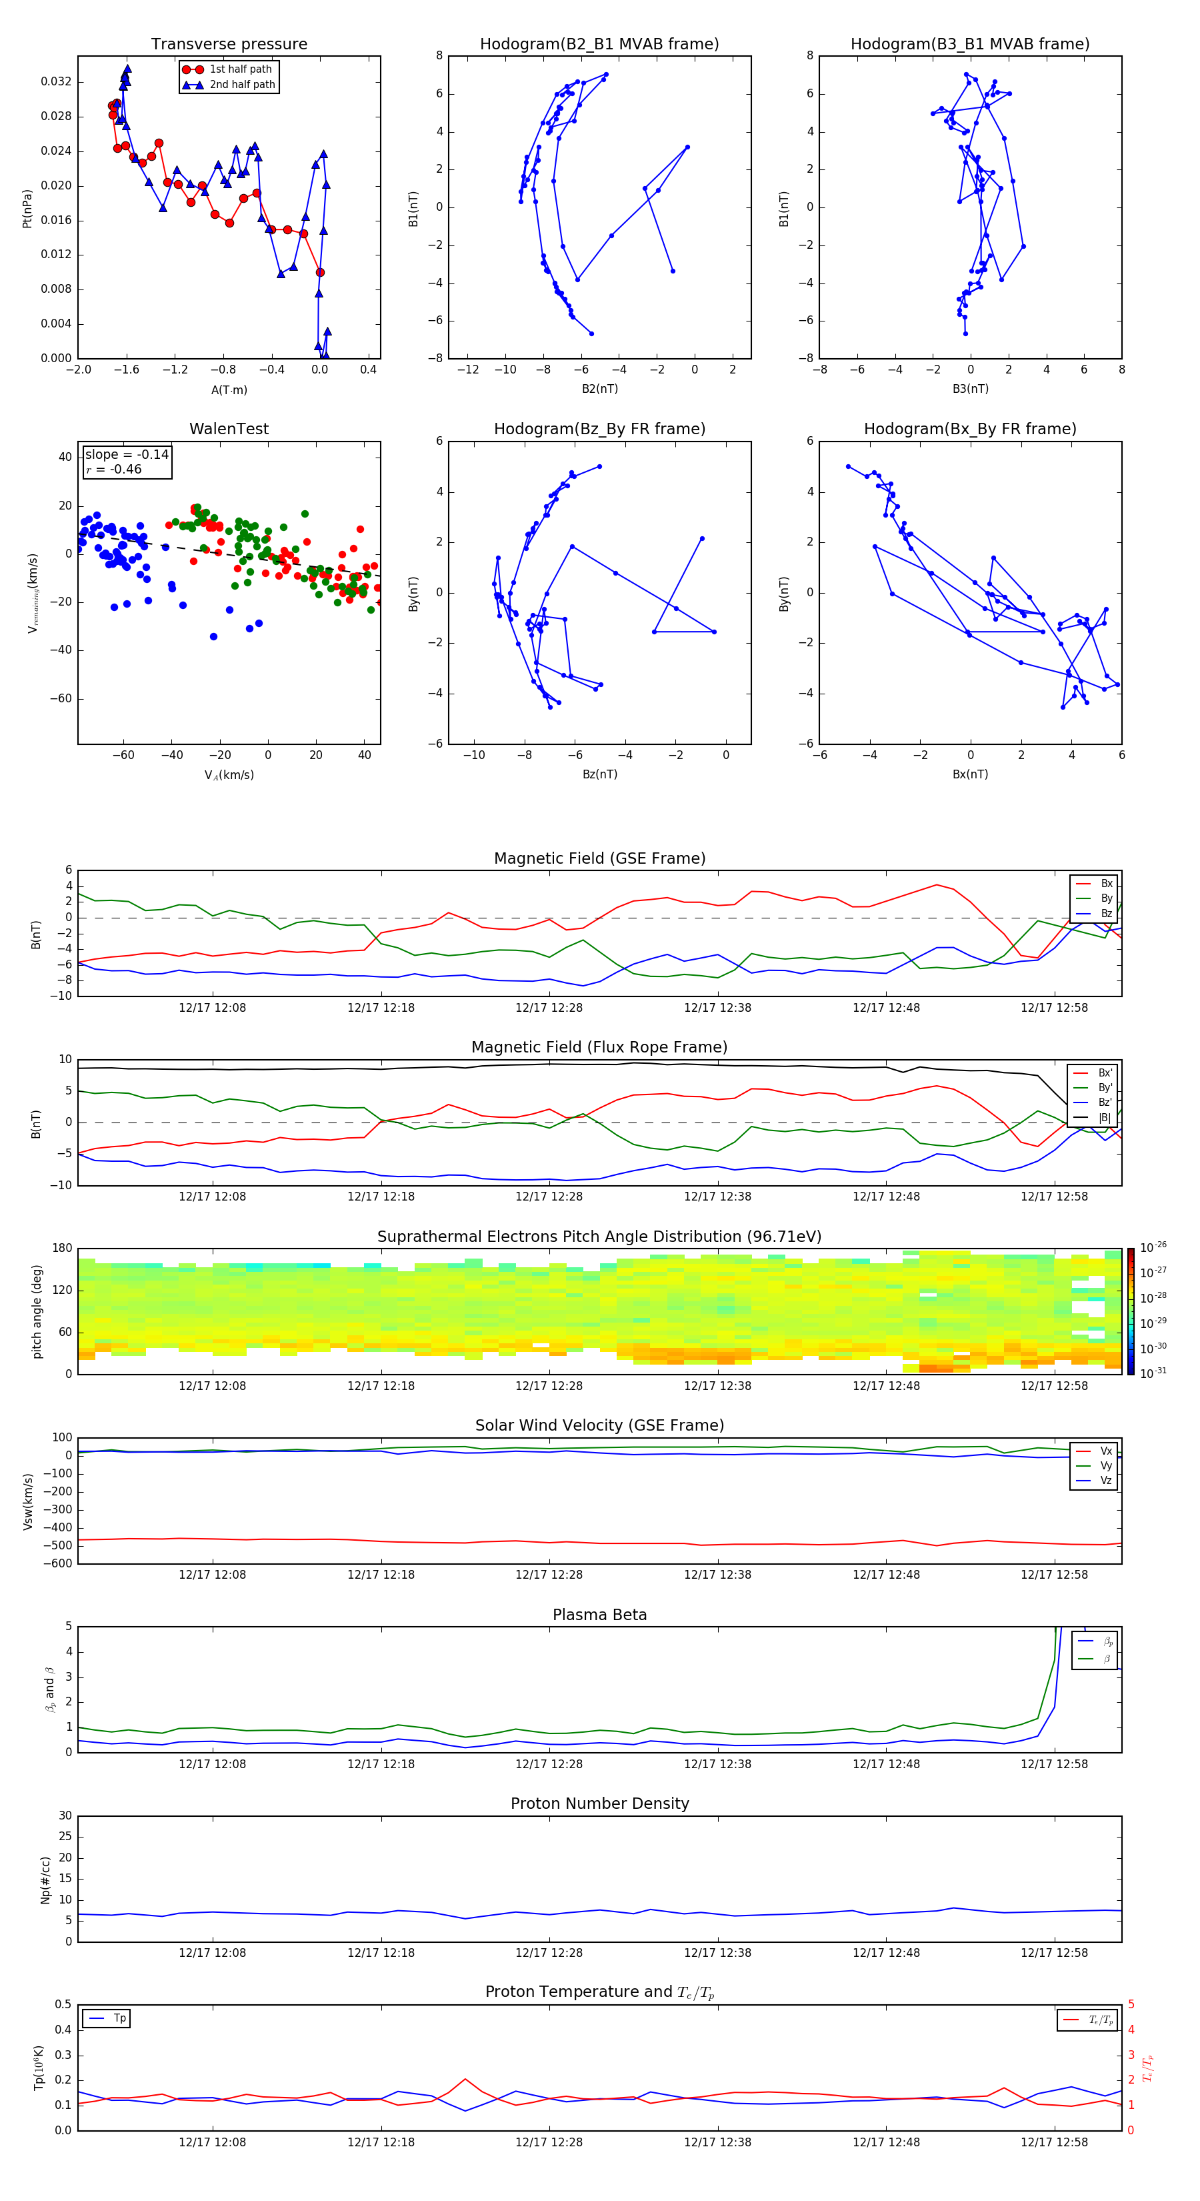This screenshot has width=1200, height=2201.
Task: Select the Bx entry in the GSE magnetic field legend
Action: coord(1095,884)
